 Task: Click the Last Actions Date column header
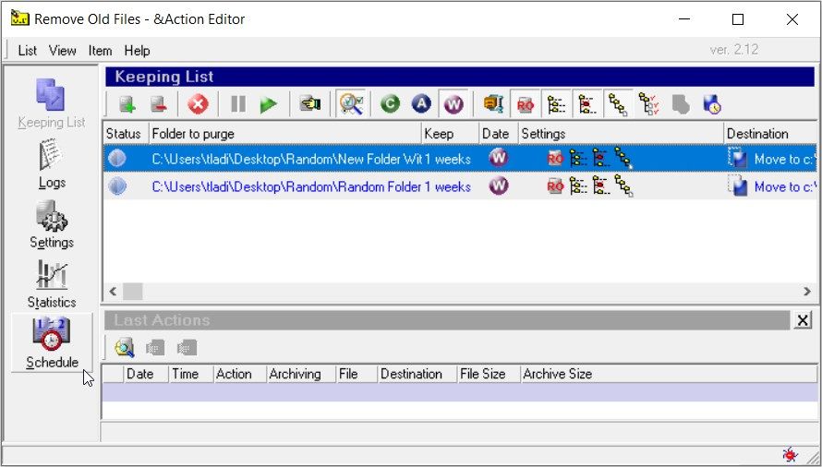146,374
